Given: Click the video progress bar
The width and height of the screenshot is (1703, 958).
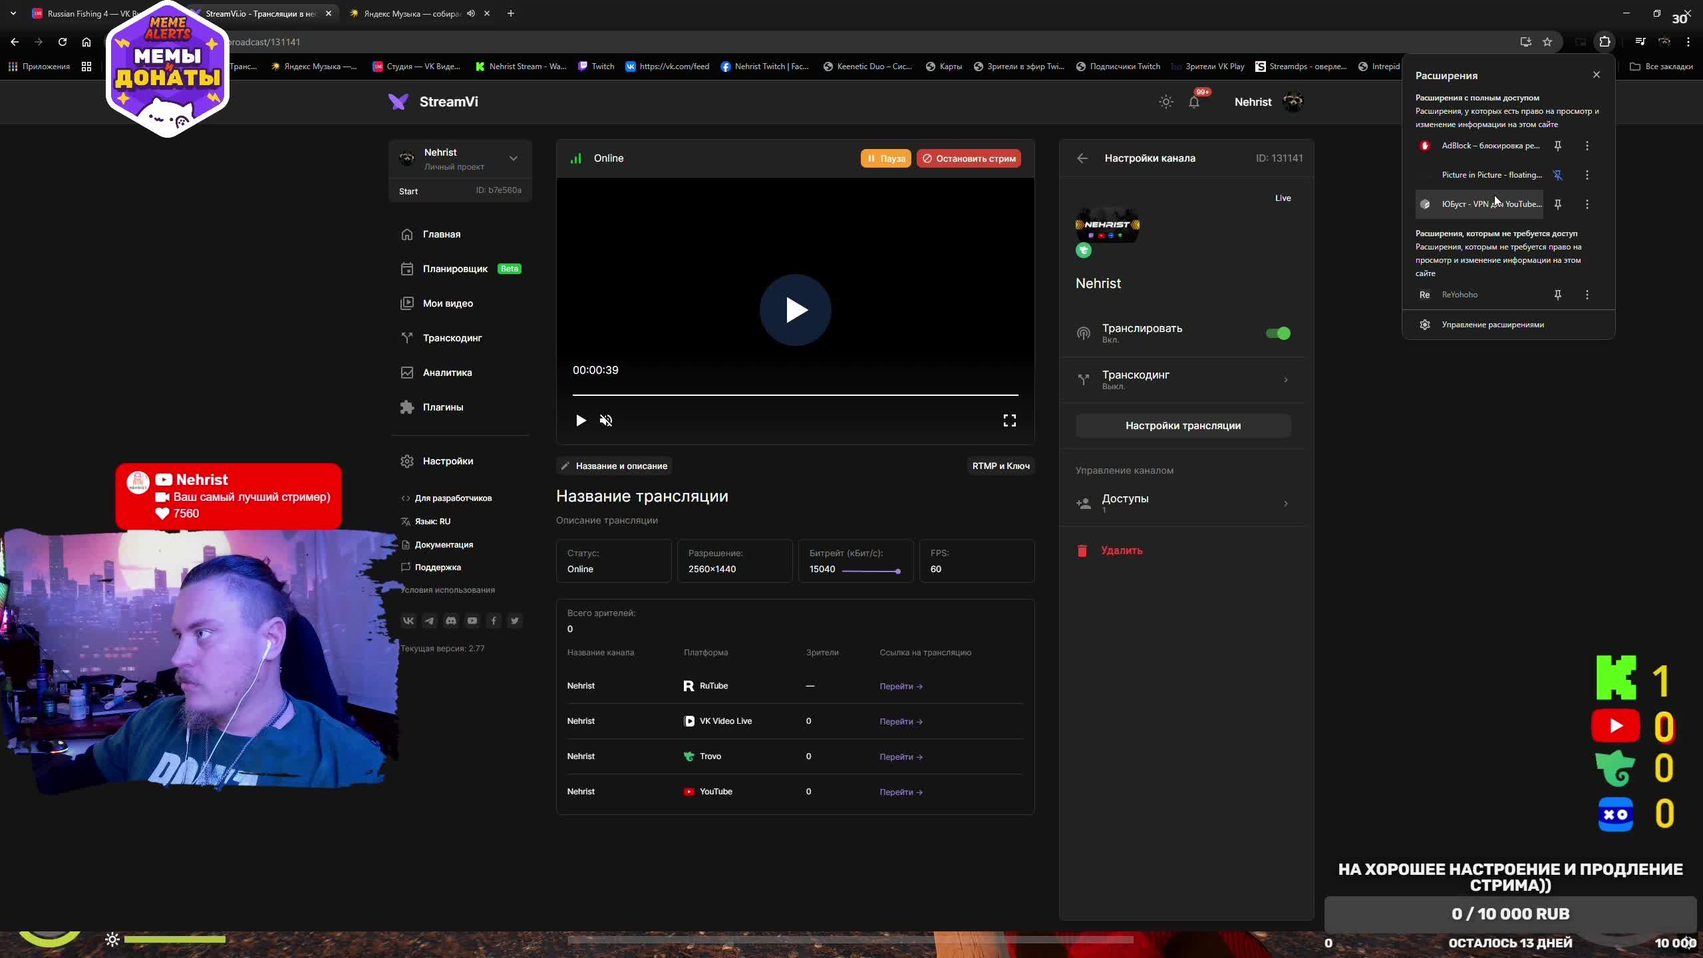Looking at the screenshot, I should click(795, 395).
